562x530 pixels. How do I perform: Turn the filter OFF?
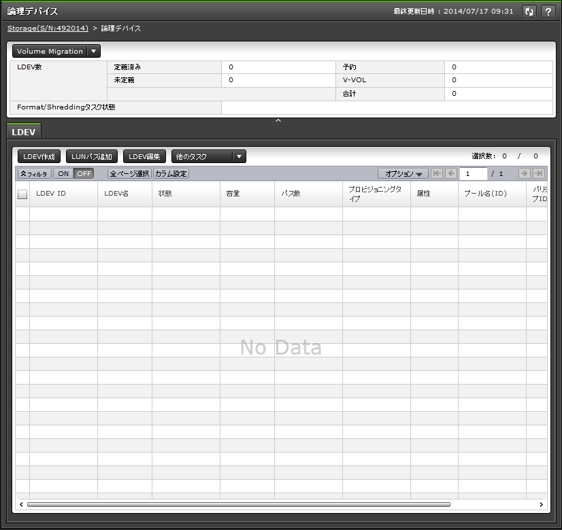(84, 173)
